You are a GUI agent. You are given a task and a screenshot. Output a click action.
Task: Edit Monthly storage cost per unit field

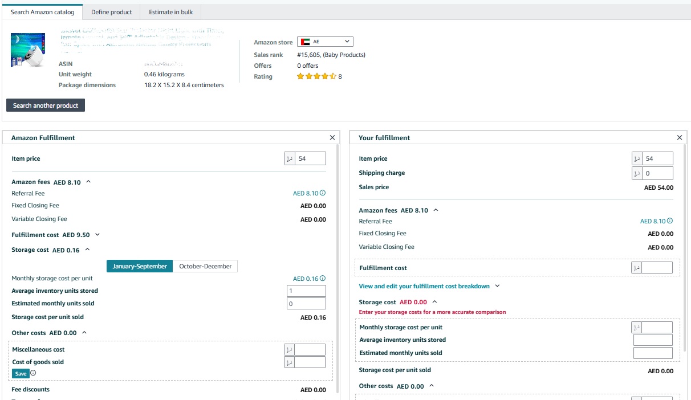click(x=657, y=327)
